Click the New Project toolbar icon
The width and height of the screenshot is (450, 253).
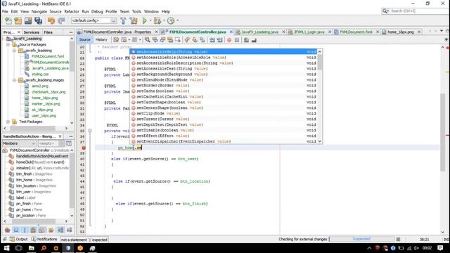(18, 20)
